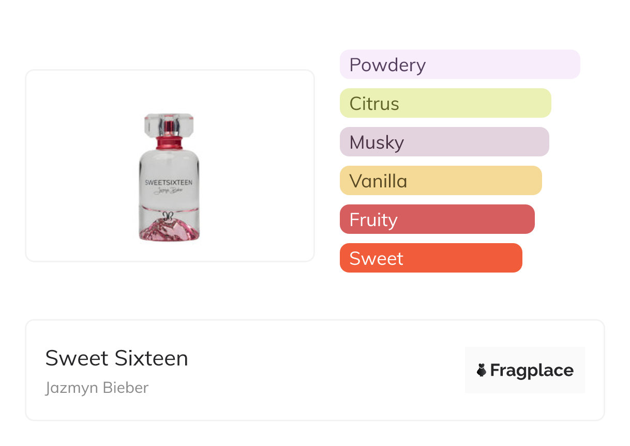
Task: Select the Powdery accord bar
Action: click(x=460, y=65)
